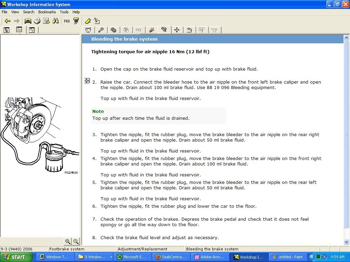Click the zoom in magnifier under the image
Viewport: 350px width, 262px height.
point(68,242)
